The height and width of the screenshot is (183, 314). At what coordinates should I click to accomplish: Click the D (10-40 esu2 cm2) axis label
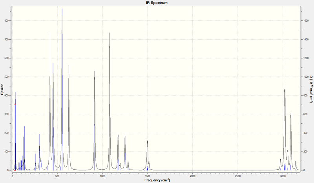tap(311, 89)
